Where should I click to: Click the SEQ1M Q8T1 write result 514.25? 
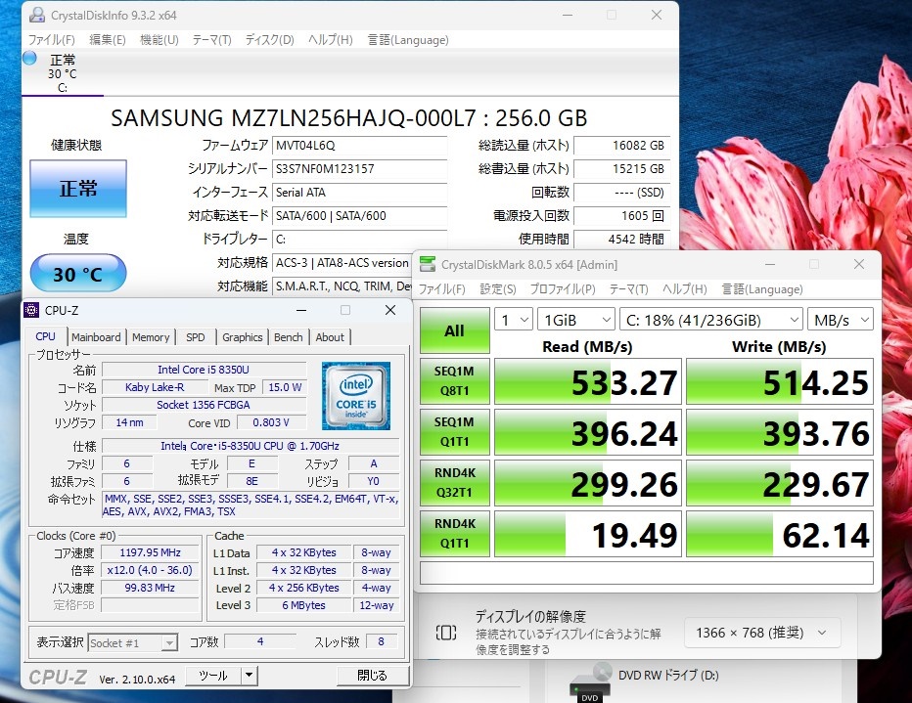(x=779, y=381)
